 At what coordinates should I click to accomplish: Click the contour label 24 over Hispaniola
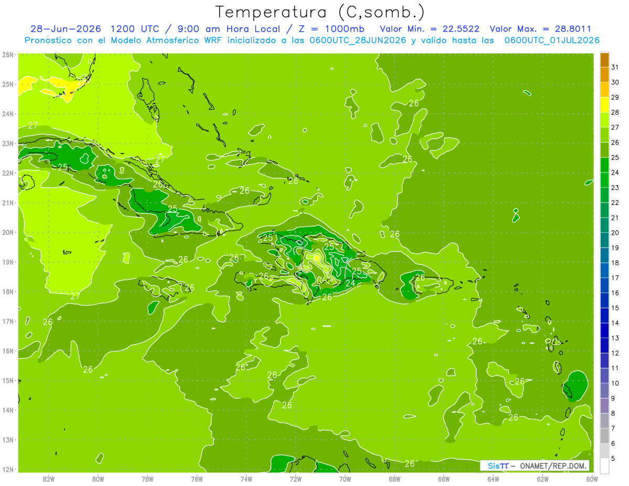tap(351, 283)
